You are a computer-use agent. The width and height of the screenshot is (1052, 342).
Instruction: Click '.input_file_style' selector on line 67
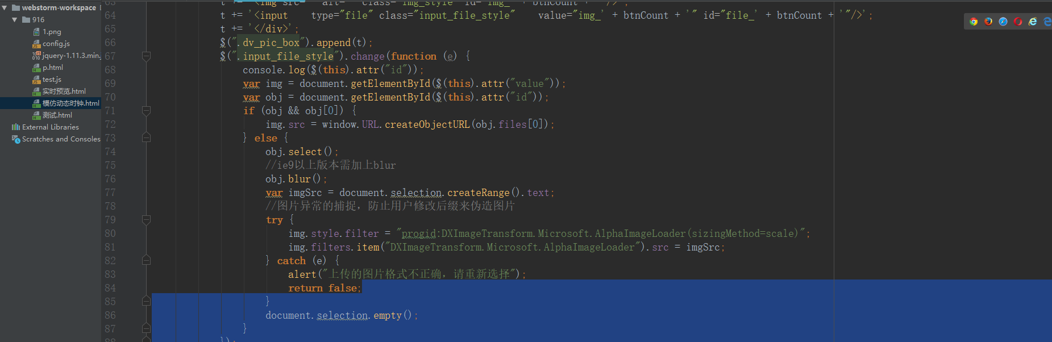285,56
